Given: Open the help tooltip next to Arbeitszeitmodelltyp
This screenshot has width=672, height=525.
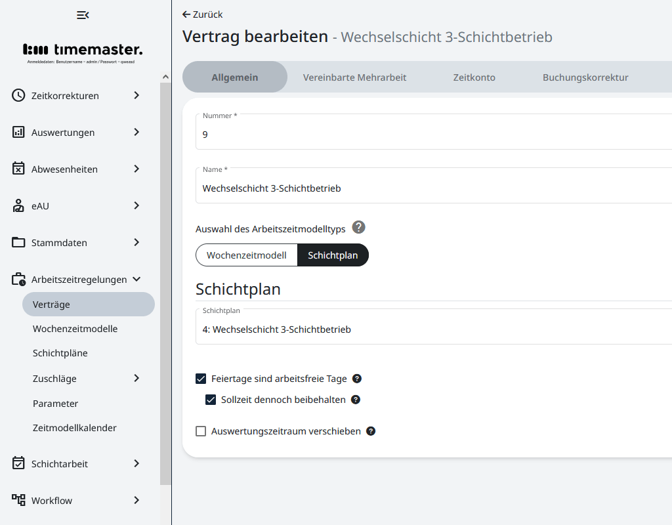Looking at the screenshot, I should [358, 227].
